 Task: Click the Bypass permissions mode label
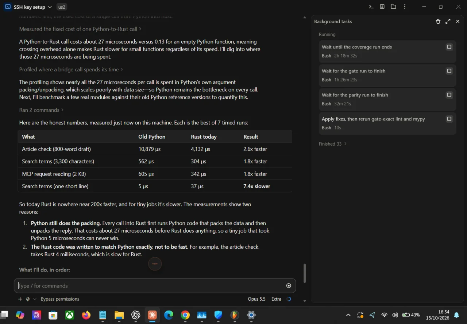60,299
